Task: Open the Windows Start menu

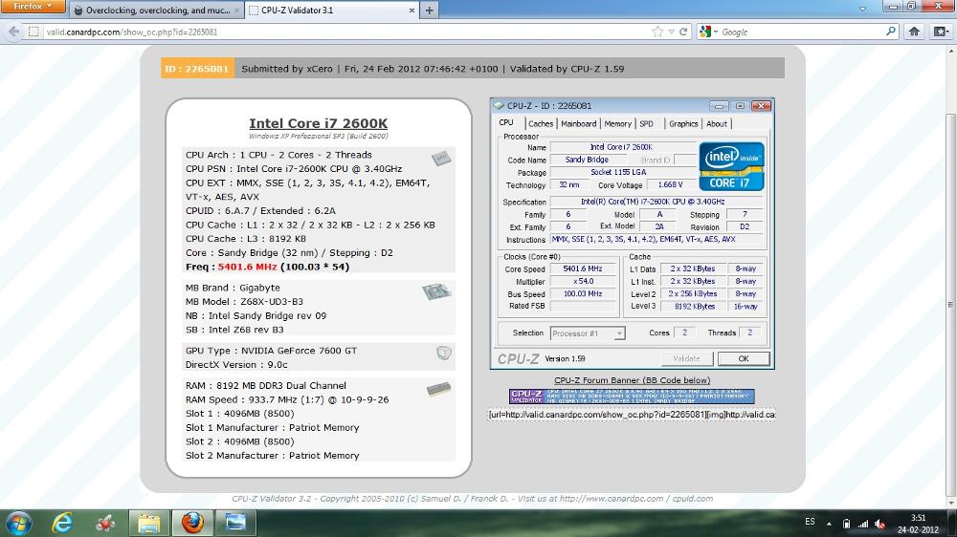Action: point(17,523)
